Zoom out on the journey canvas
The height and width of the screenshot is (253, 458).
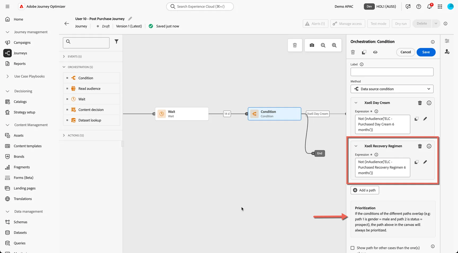(323, 45)
